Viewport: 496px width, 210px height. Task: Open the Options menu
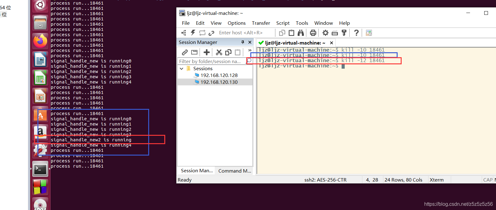(x=237, y=23)
